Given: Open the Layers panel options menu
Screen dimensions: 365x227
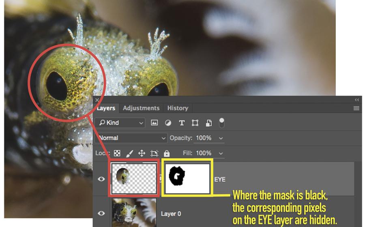Looking at the screenshot, I should [x=356, y=108].
